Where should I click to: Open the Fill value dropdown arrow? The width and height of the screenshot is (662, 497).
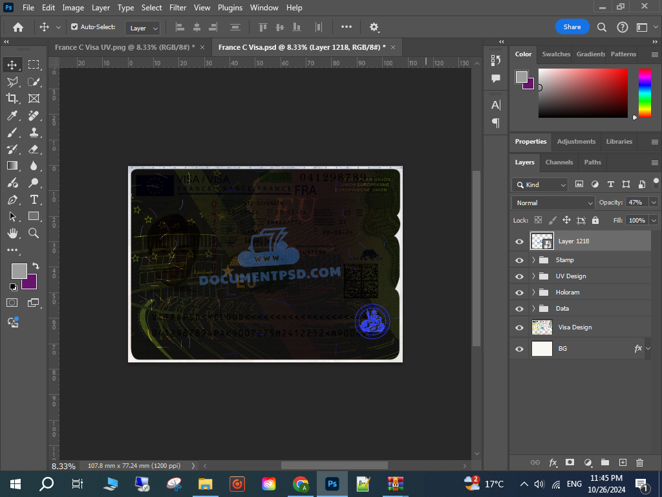(654, 220)
